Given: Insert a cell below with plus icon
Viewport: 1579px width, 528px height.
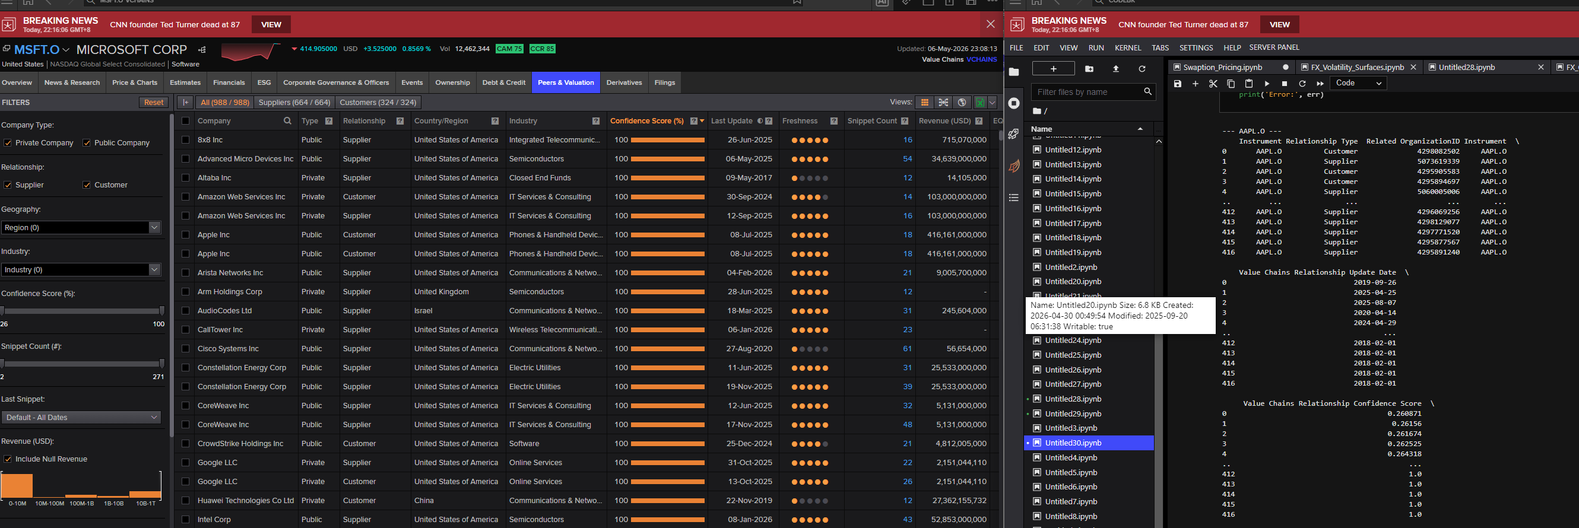Looking at the screenshot, I should coord(1196,83).
